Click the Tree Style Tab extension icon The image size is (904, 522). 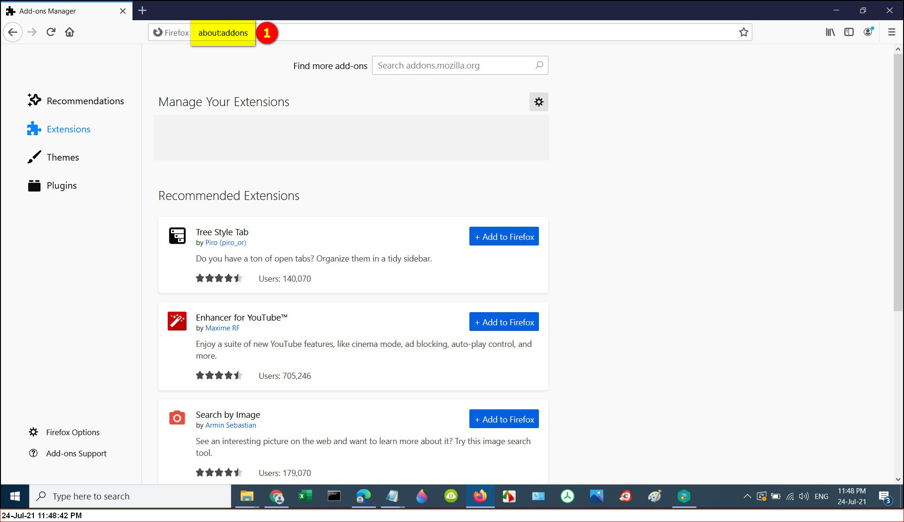coord(177,236)
